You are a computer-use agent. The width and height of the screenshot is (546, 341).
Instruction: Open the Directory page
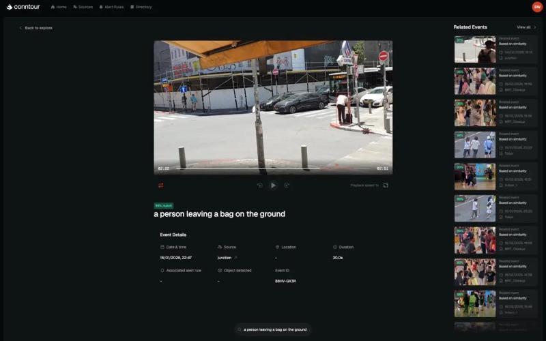pos(141,7)
